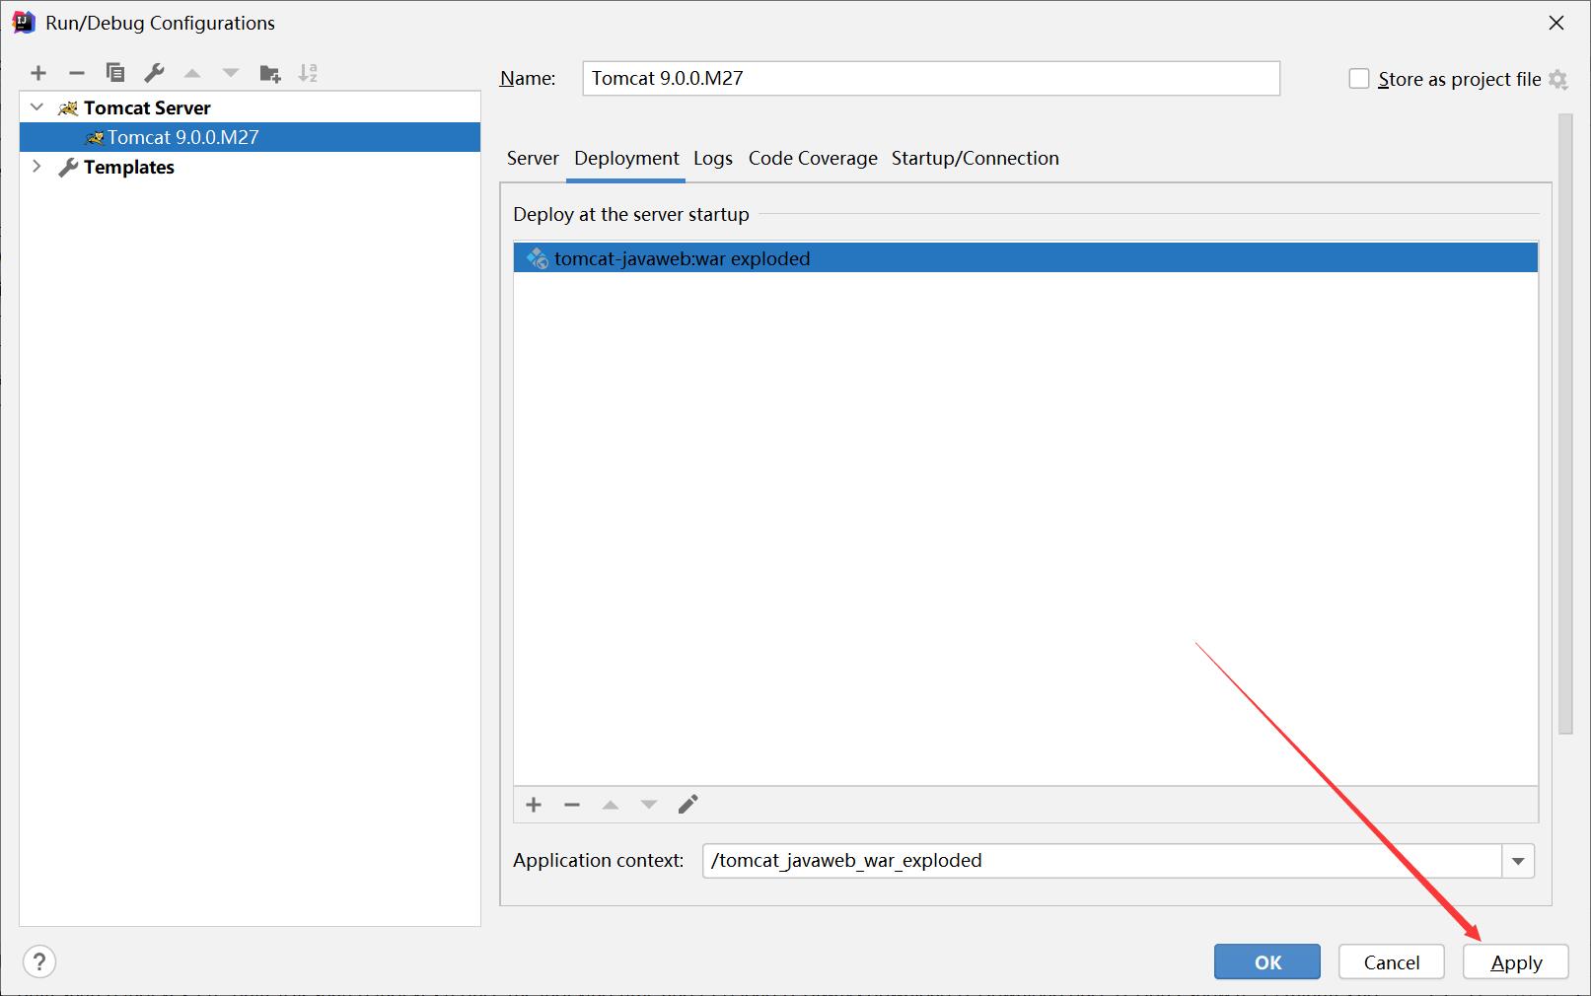Screen dimensions: 1591x996
Task: Go to the Code Coverage tab
Action: 813,159
